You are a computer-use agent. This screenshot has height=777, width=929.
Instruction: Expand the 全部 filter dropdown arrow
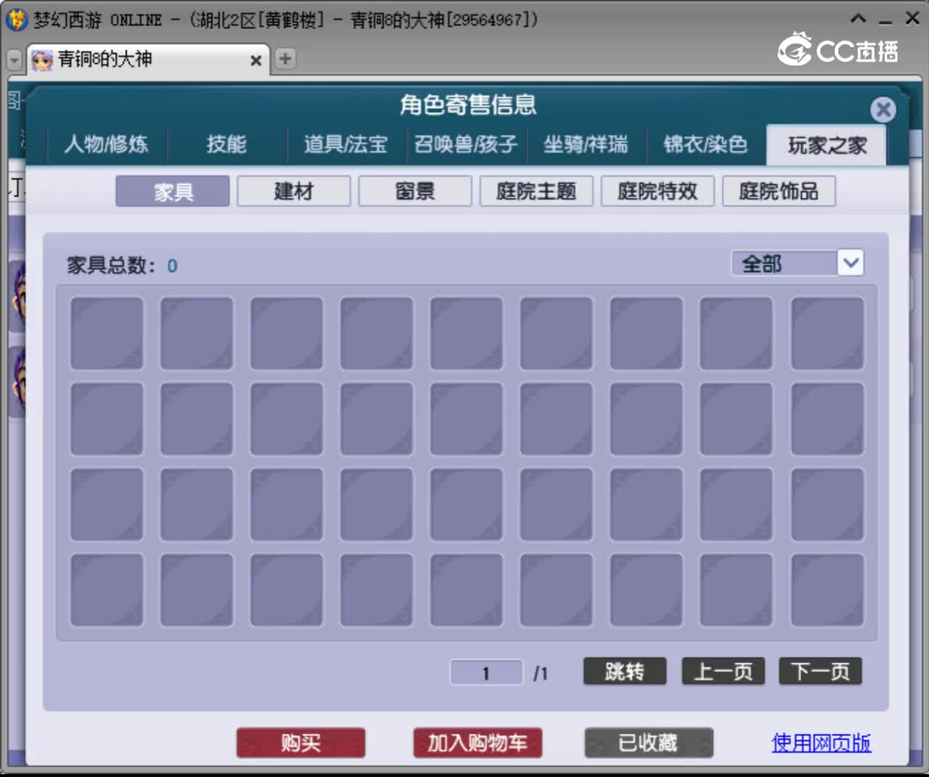851,263
